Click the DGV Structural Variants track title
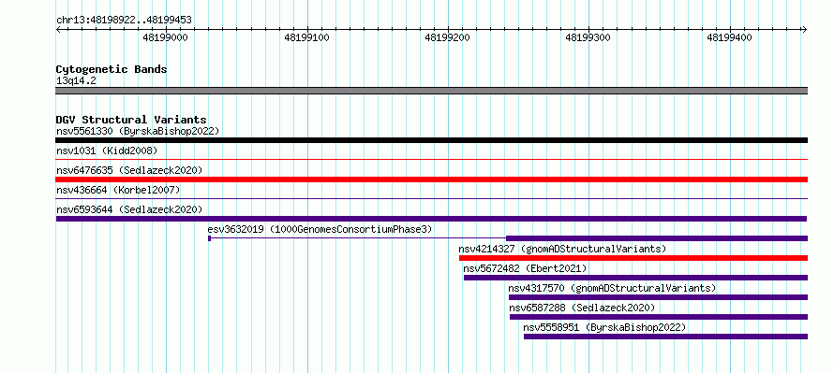Image resolution: width=834 pixels, height=373 pixels. click(x=131, y=120)
